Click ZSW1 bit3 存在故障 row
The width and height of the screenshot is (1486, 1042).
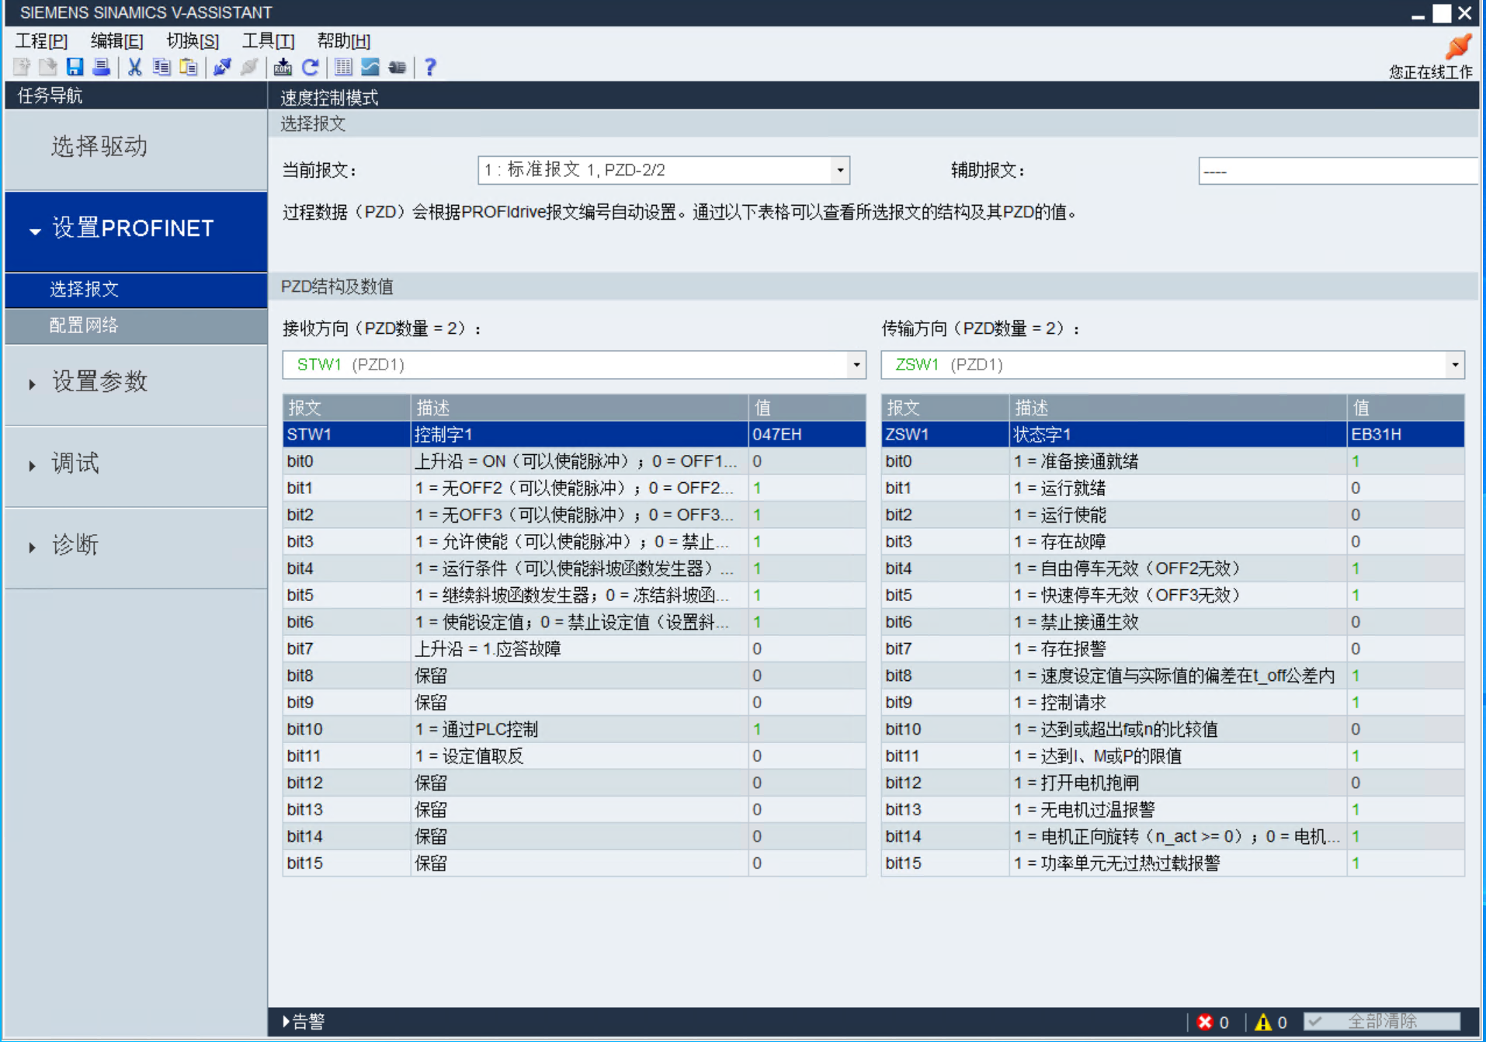pyautogui.click(x=1172, y=541)
